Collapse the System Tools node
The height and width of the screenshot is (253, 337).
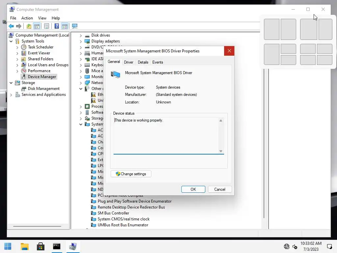pos(11,41)
